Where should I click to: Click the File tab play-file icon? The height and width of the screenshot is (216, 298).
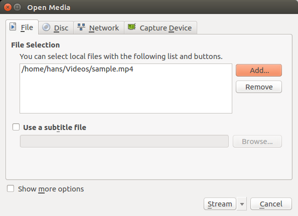click(13, 27)
